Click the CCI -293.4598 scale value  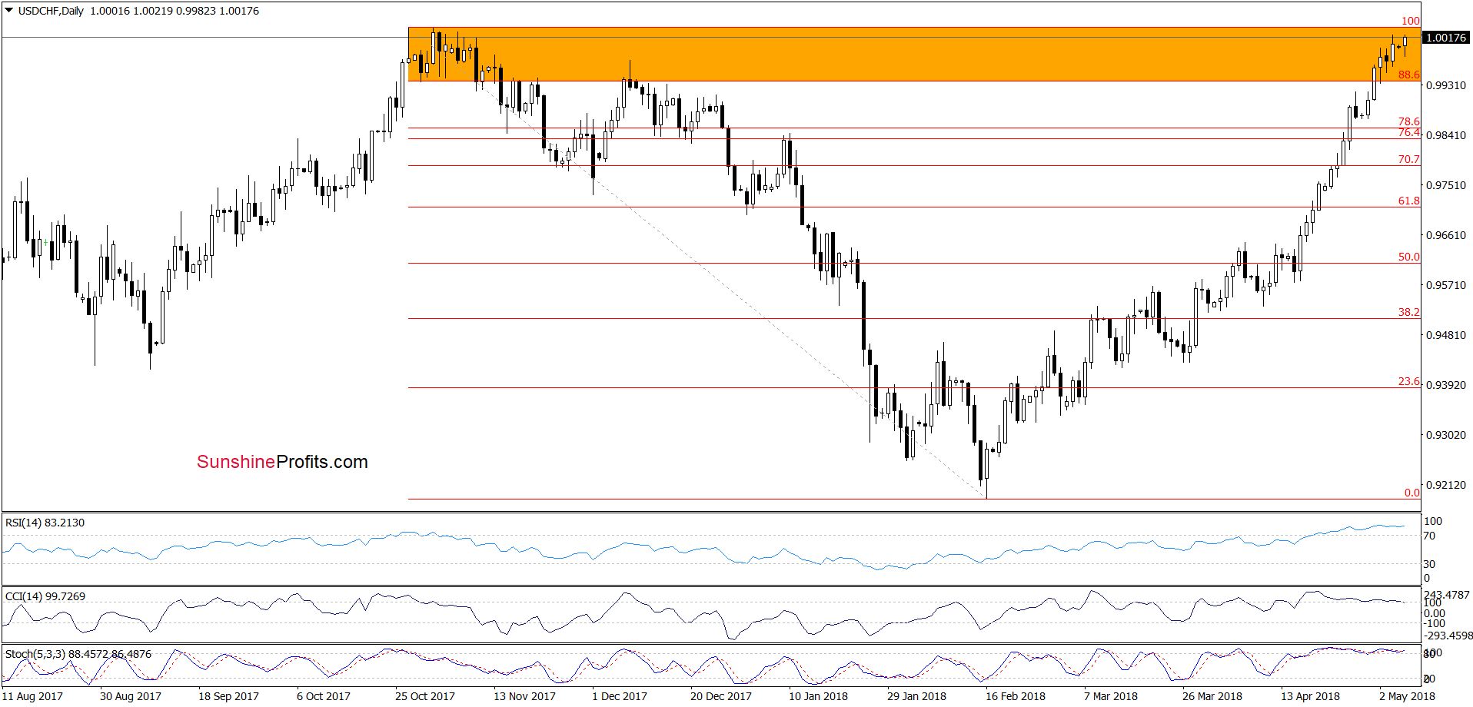1448,636
